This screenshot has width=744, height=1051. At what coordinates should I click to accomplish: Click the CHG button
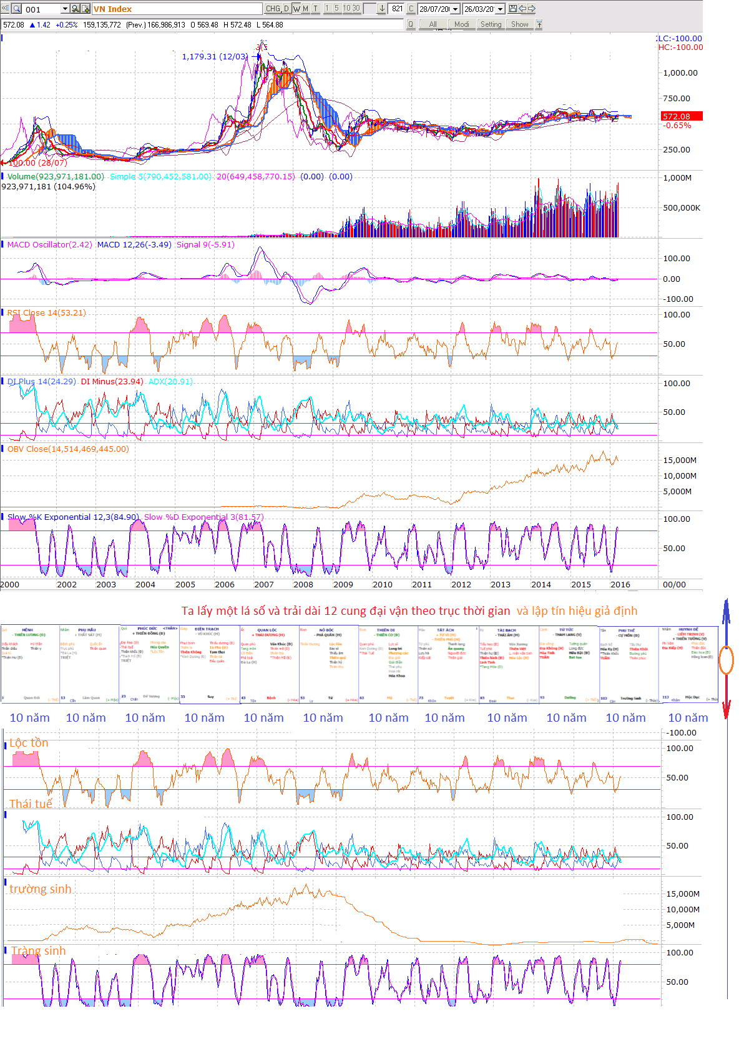[273, 9]
